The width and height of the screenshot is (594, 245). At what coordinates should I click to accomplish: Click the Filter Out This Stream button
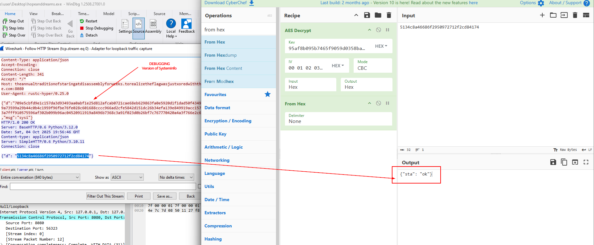pos(105,196)
